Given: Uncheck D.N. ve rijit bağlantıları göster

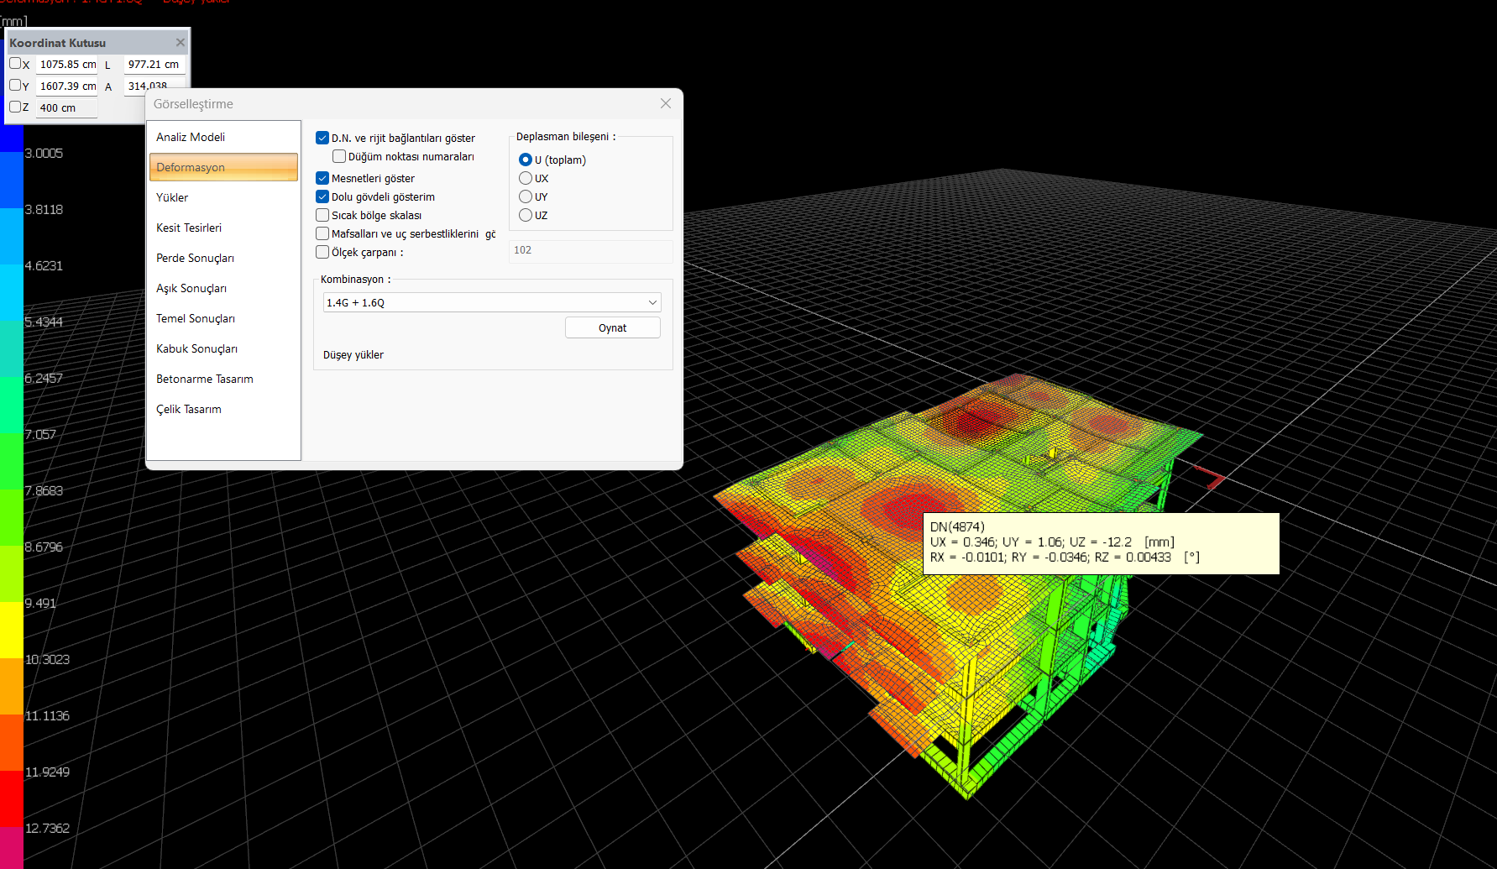Looking at the screenshot, I should [322, 138].
